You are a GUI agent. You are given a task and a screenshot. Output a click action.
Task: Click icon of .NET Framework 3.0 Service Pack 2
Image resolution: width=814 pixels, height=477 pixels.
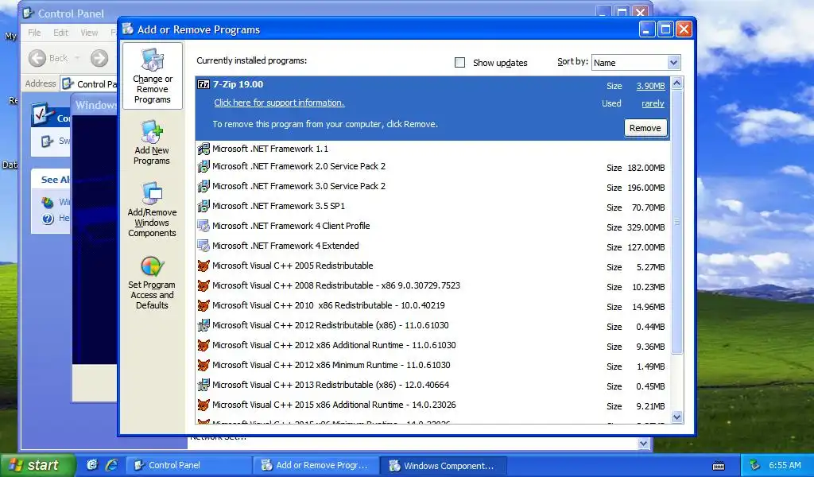[x=203, y=186]
